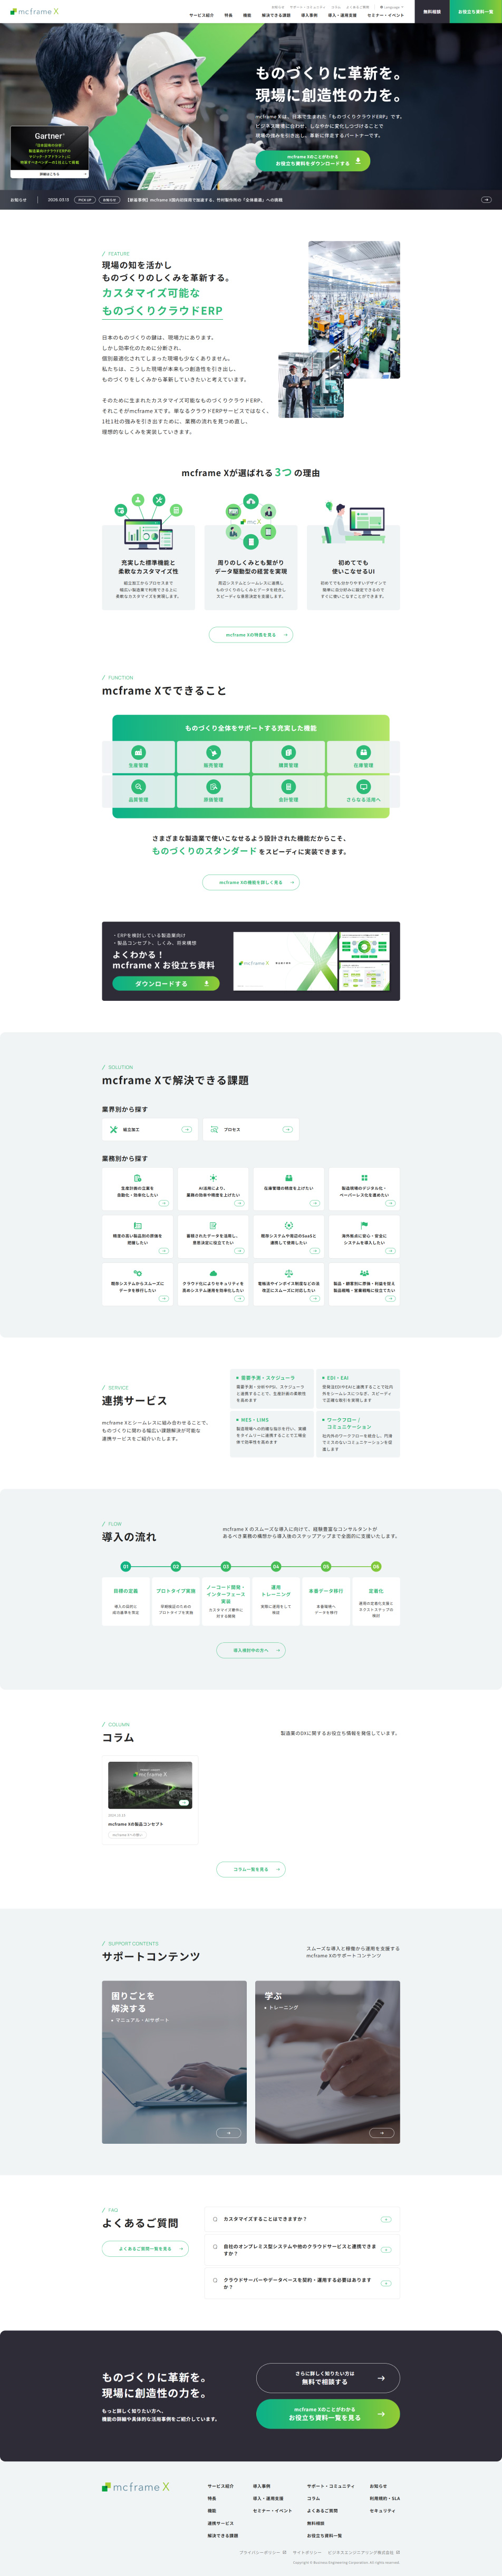Click よくあるご質問一覧を見る button
This screenshot has width=502, height=2576.
[146, 2248]
